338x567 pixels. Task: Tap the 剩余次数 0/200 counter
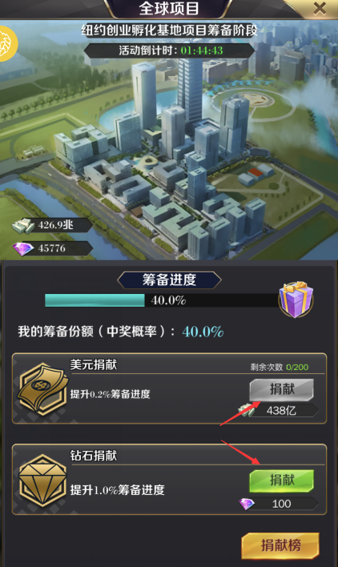[x=280, y=367]
